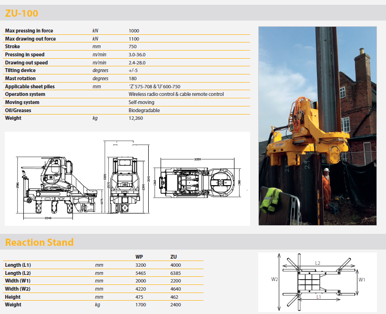This screenshot has width=386, height=314.
Task: Click the WP height value 475
Action: coord(139,297)
